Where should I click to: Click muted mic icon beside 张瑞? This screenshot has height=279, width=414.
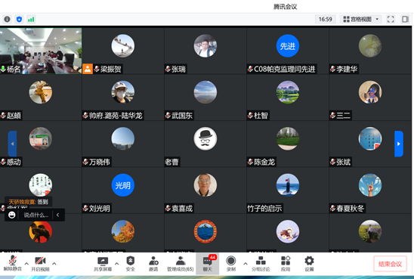point(168,70)
